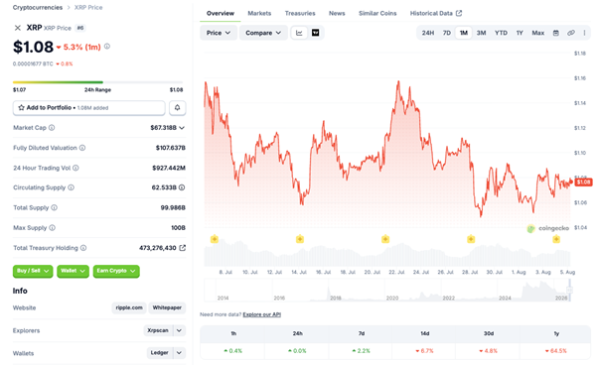Switch to TradingView chart icon
The image size is (598, 365).
pyautogui.click(x=316, y=33)
